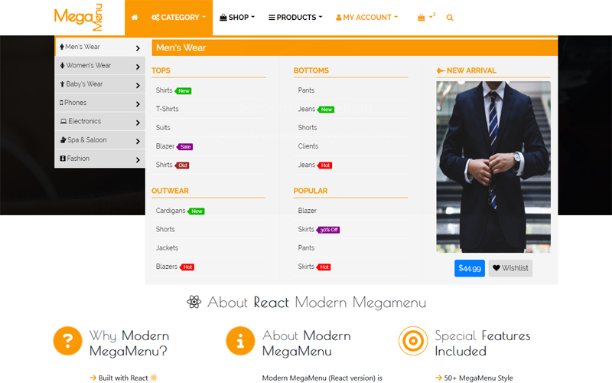Choose Spa & Saloon sidebar item
612x383 pixels.
(99, 140)
